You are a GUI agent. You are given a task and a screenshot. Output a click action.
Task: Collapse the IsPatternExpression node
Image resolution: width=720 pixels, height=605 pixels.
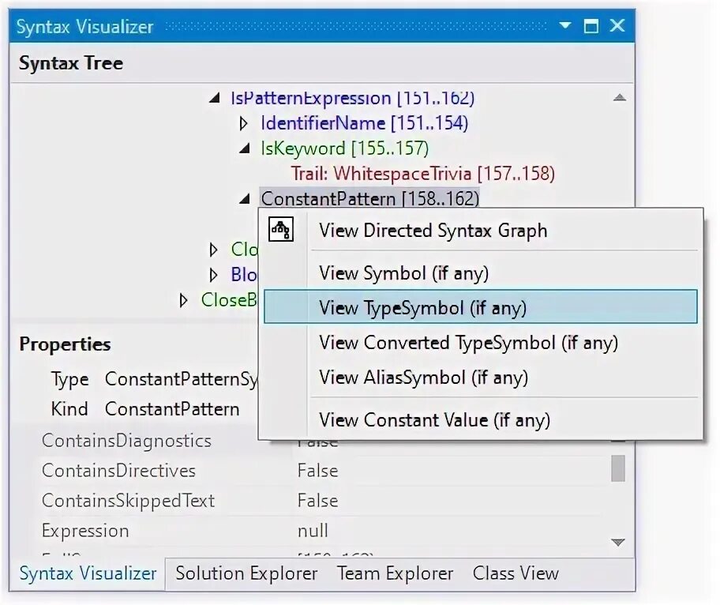(214, 98)
